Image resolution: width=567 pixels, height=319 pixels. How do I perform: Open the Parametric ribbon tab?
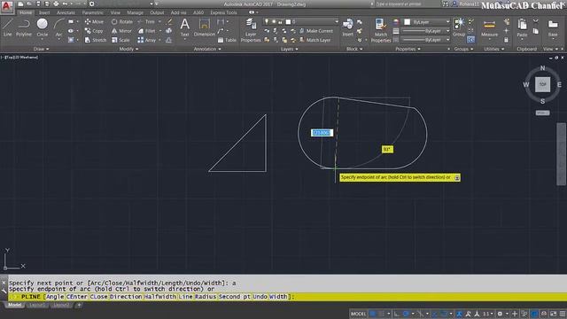[92, 12]
